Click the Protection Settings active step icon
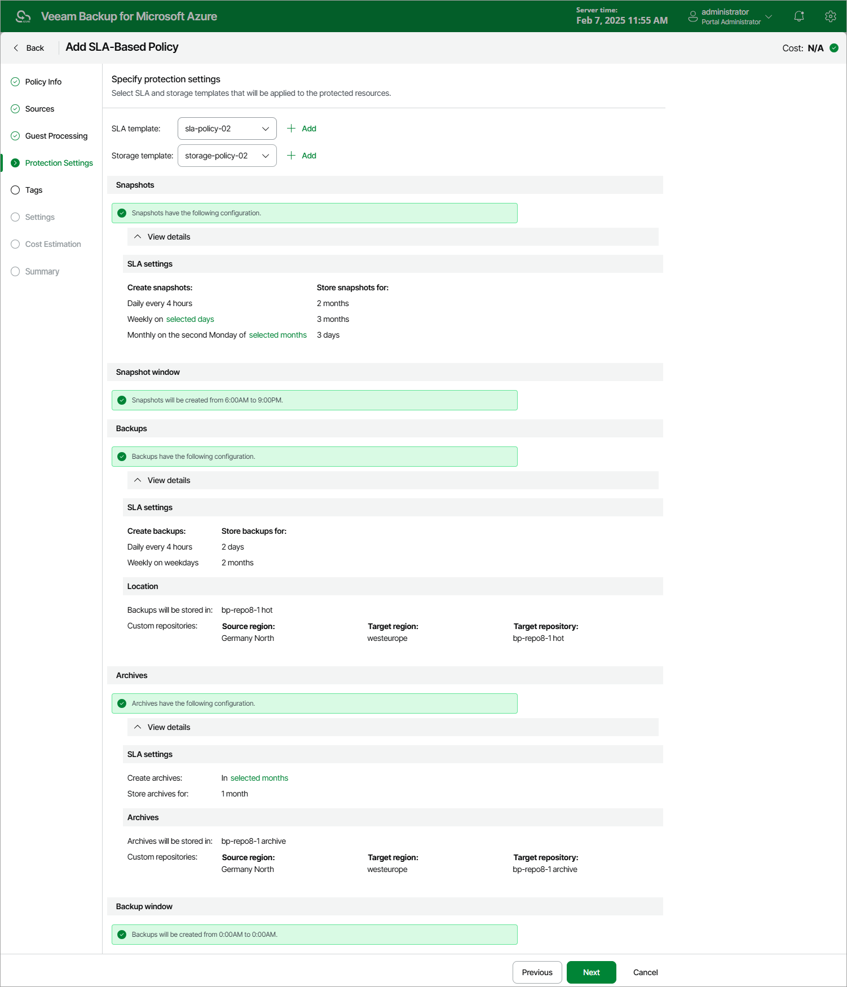 15,163
